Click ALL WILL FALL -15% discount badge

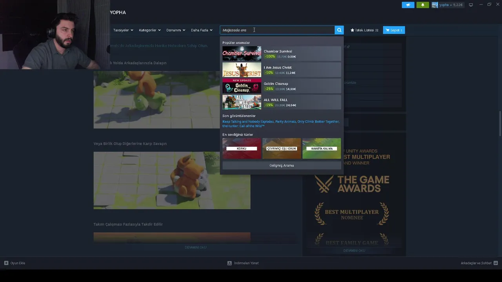tap(269, 105)
